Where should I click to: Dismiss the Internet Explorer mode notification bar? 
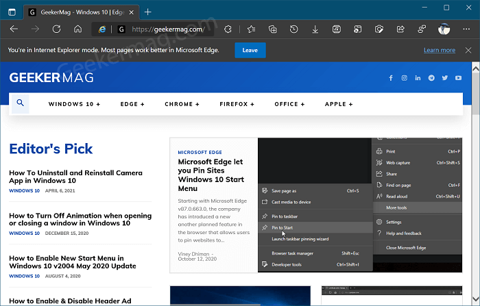[x=468, y=50]
